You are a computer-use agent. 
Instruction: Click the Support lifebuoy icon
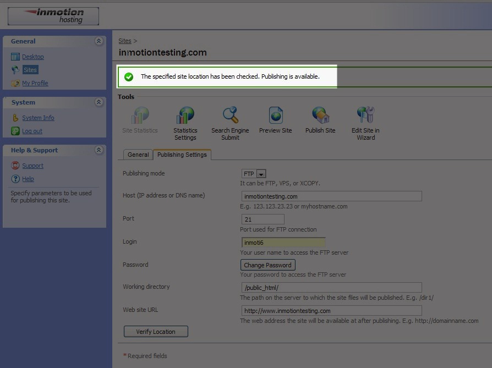point(15,166)
